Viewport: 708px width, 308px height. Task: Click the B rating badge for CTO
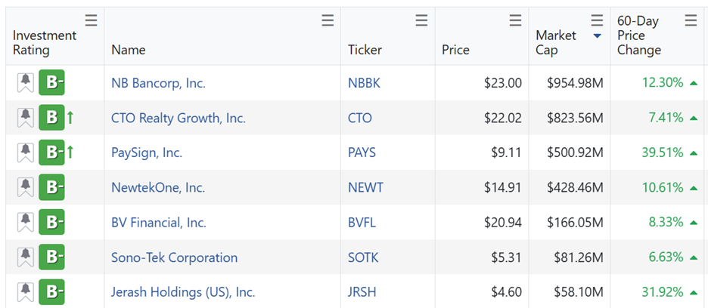click(52, 118)
